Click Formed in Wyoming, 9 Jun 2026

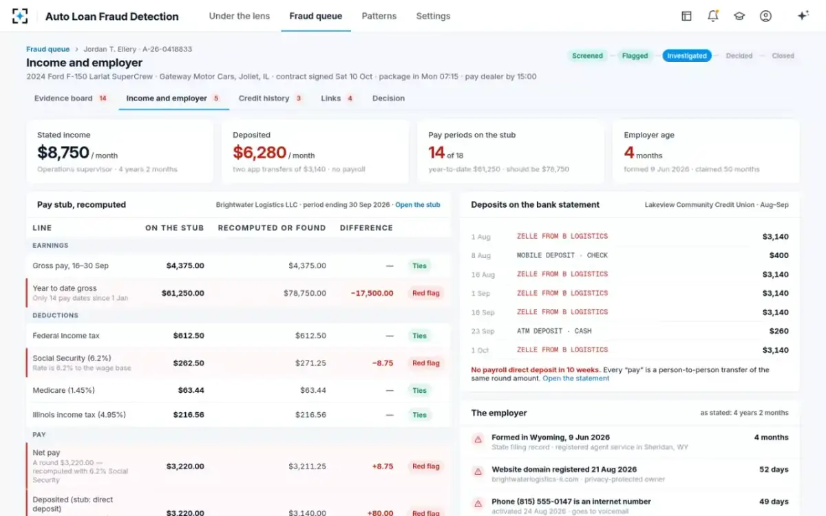551,438
